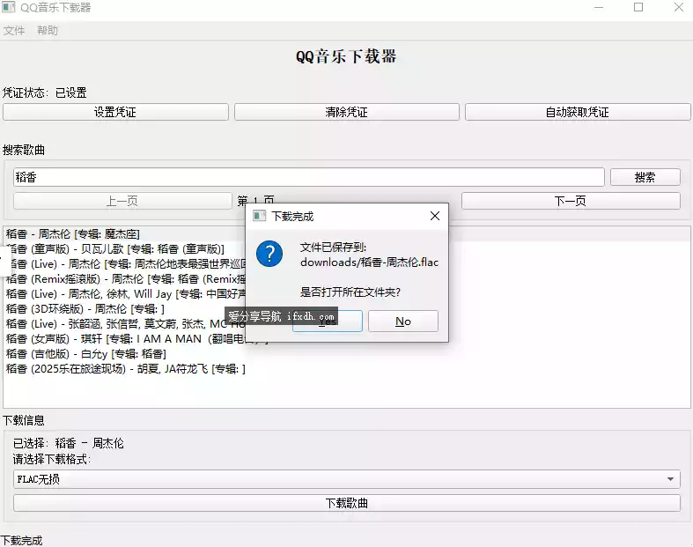Click the 设置凭证 button
The height and width of the screenshot is (547, 693).
115,112
